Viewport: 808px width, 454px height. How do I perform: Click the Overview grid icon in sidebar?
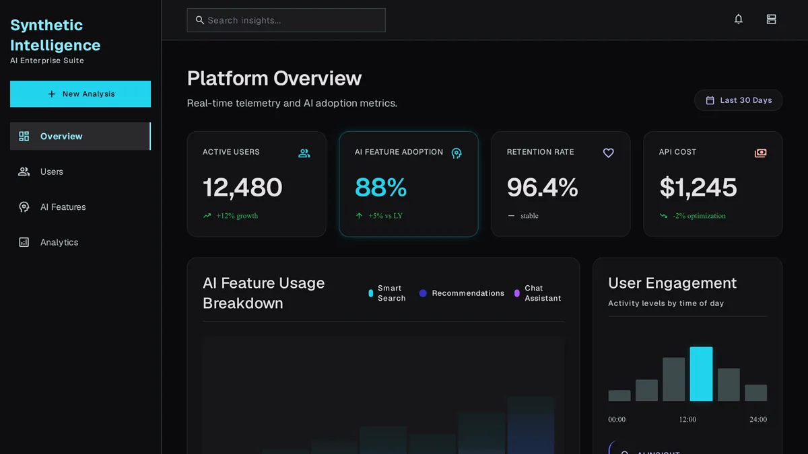24,137
